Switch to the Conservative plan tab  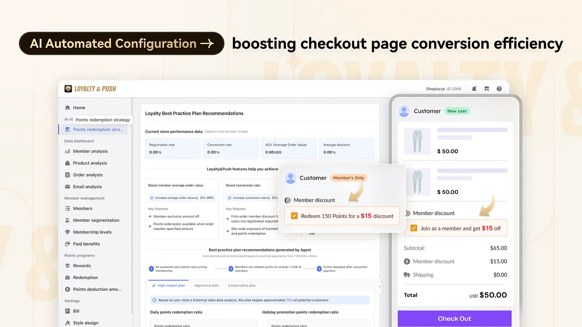tap(241, 286)
